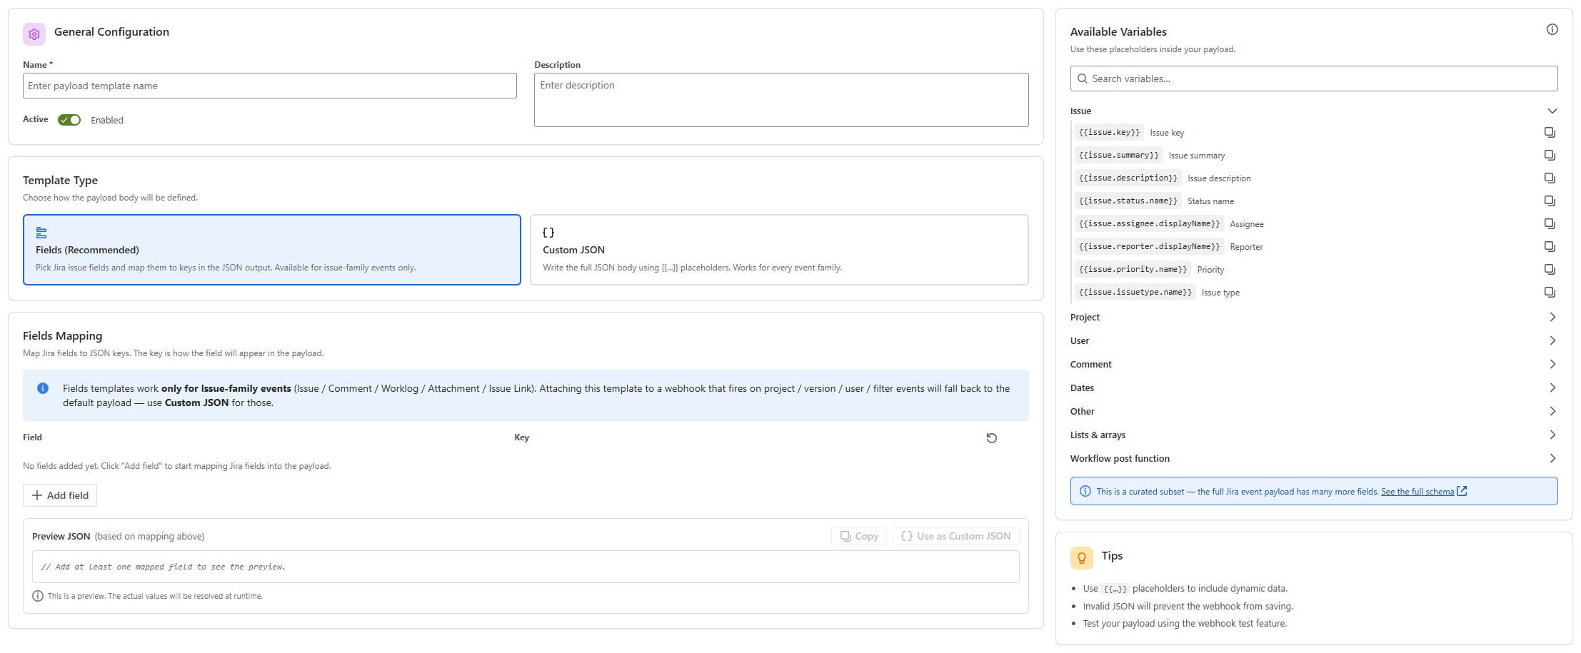
Task: Click the Add field button
Action: click(x=60, y=495)
